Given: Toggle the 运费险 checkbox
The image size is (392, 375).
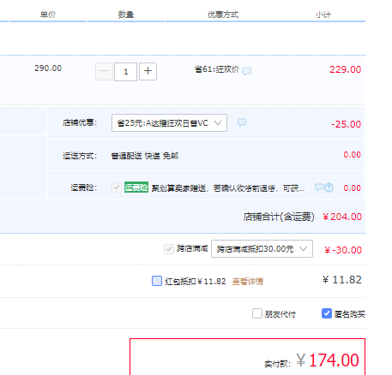Looking at the screenshot, I should point(117,187).
